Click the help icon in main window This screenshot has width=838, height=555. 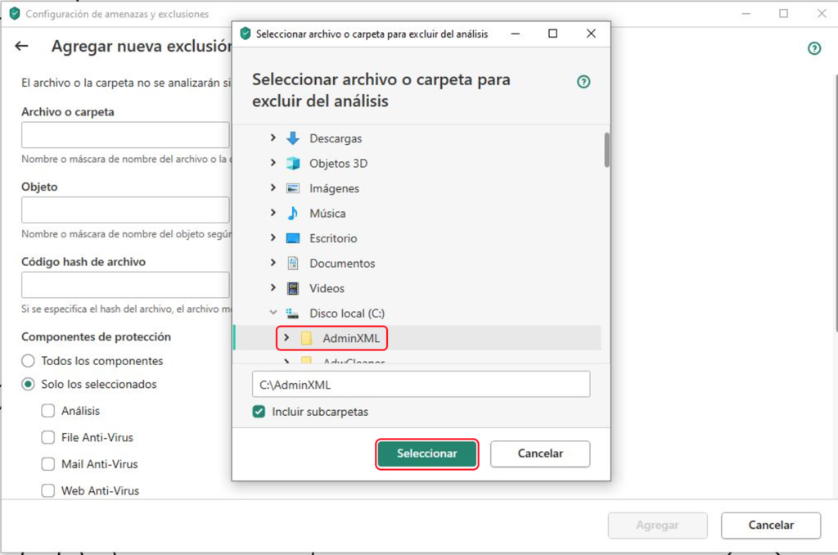point(813,48)
